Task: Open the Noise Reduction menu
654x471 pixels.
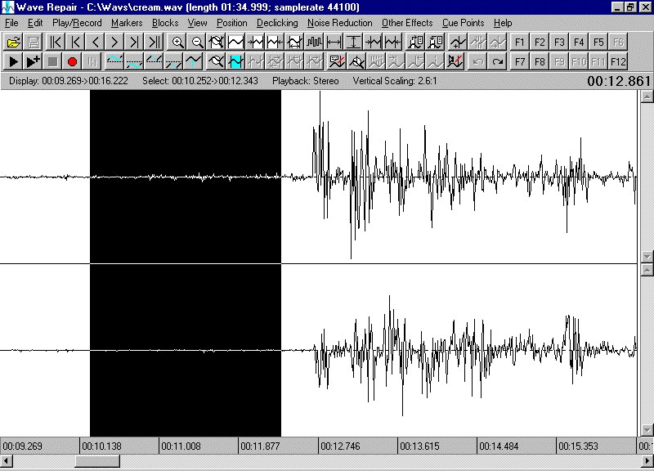Action: point(339,23)
